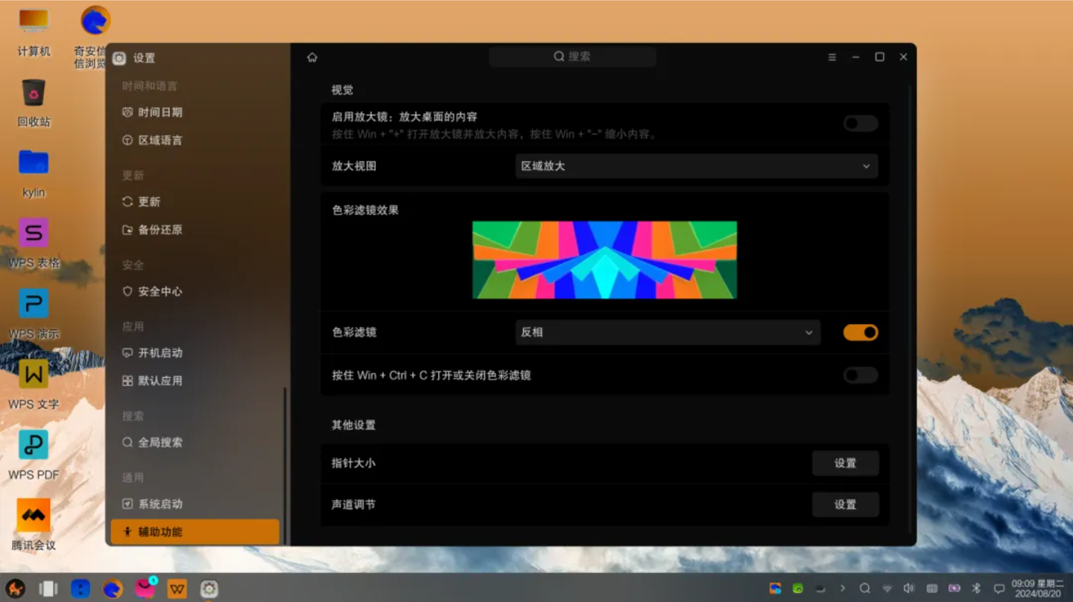Viewport: 1073px width, 602px height.
Task: Enable the 启用放大镜 toggle
Action: click(x=860, y=123)
